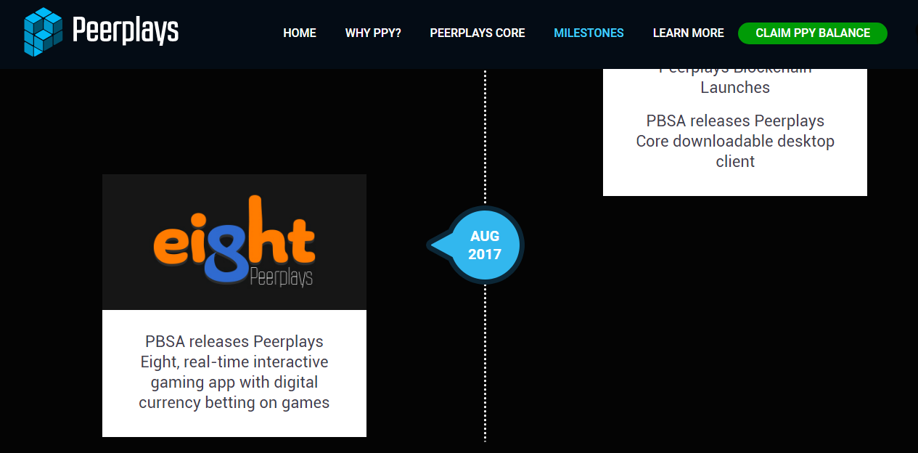Click the Peerplays cube logo icon
Viewport: 918px width, 453px height.
click(44, 32)
